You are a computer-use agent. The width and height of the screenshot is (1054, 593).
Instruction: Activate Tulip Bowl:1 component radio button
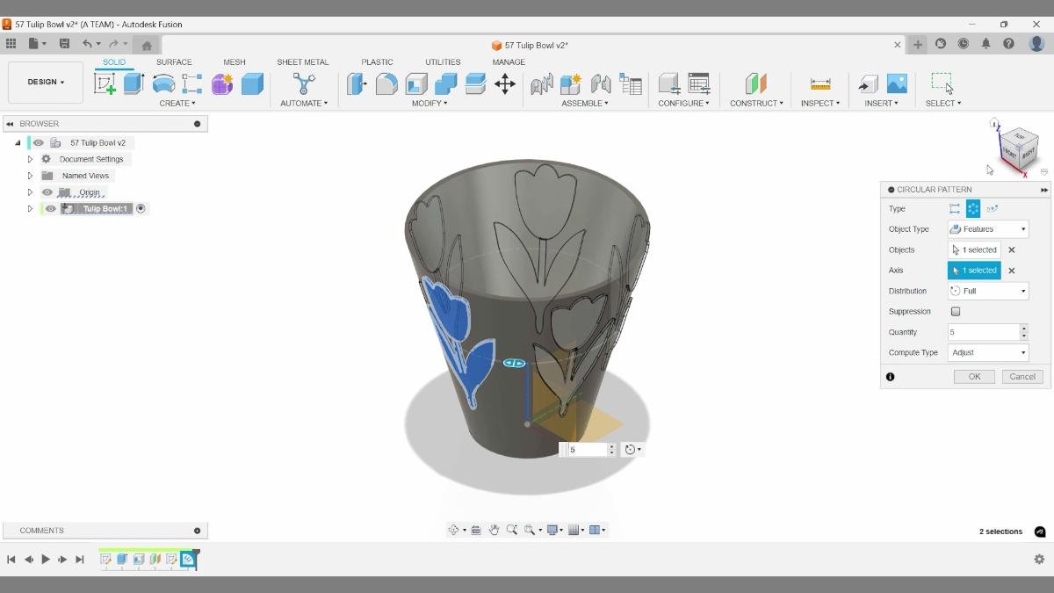141,209
